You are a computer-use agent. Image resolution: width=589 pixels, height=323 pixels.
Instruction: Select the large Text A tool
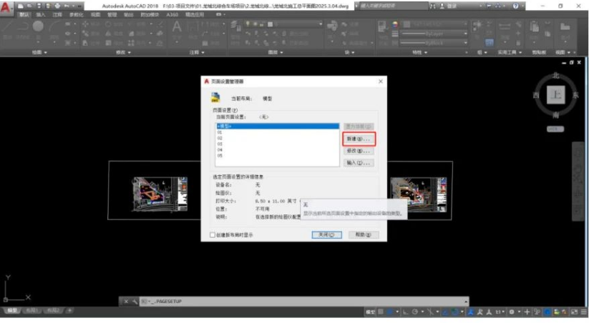tap(177, 26)
